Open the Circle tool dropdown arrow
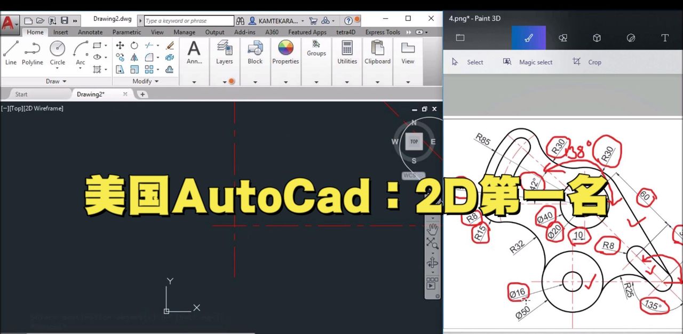 point(58,69)
